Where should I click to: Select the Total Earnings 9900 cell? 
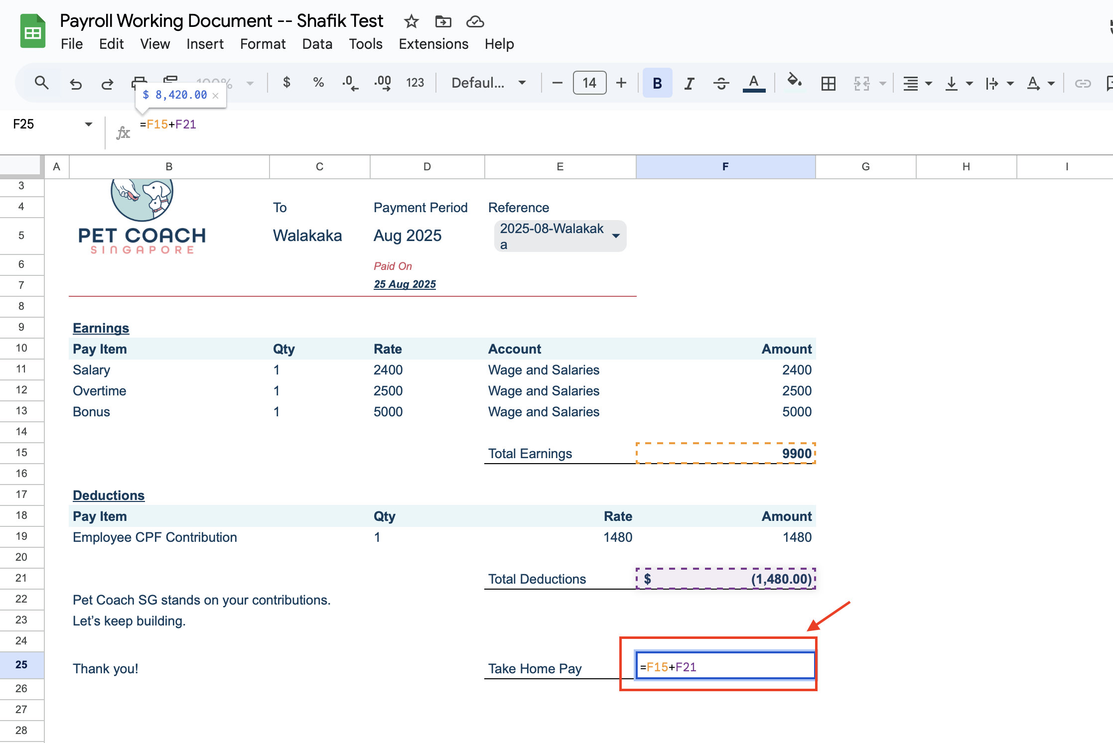725,453
